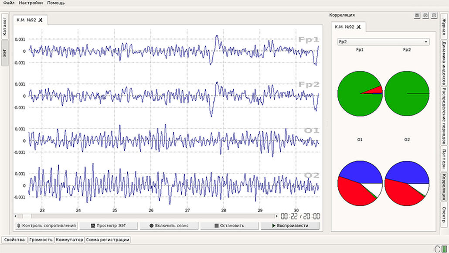Viewport: 449px width, 253px height.
Task: Click the Fp2 correlation pie chart
Action: click(407, 94)
